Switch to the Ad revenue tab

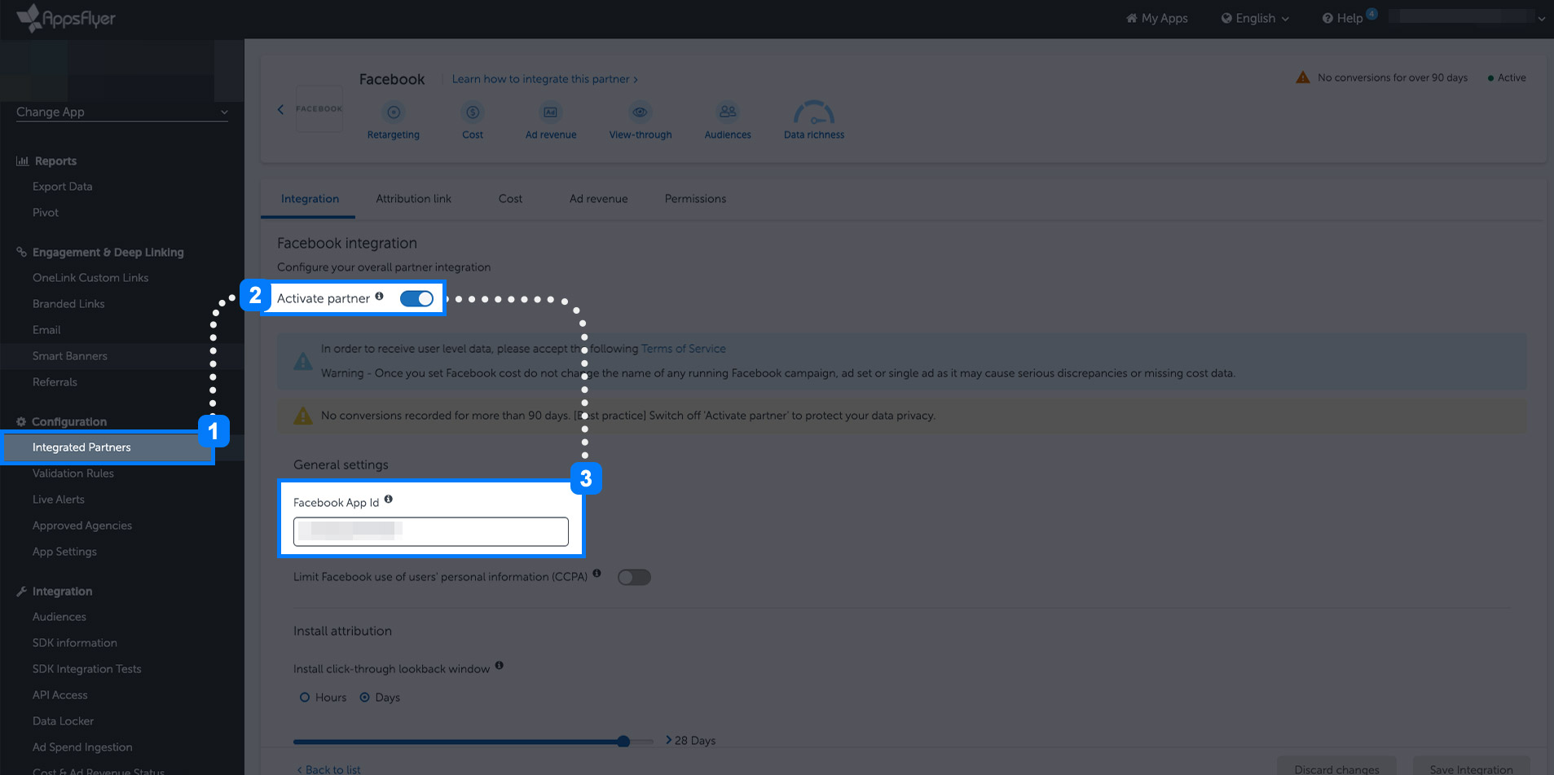click(x=599, y=199)
